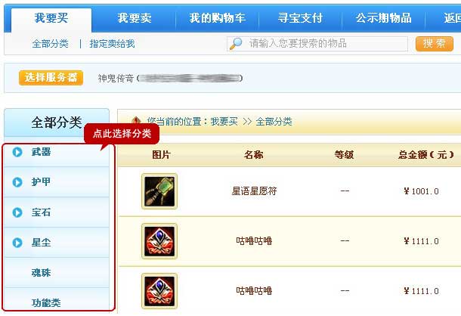Open the first 咕噜咕噜 item image
Screen dimensions: 461x316
[x=159, y=241]
